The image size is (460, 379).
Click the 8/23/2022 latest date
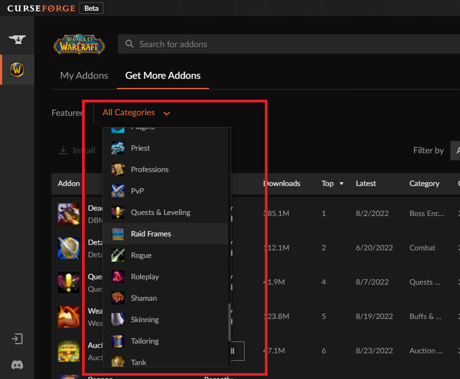pos(374,351)
